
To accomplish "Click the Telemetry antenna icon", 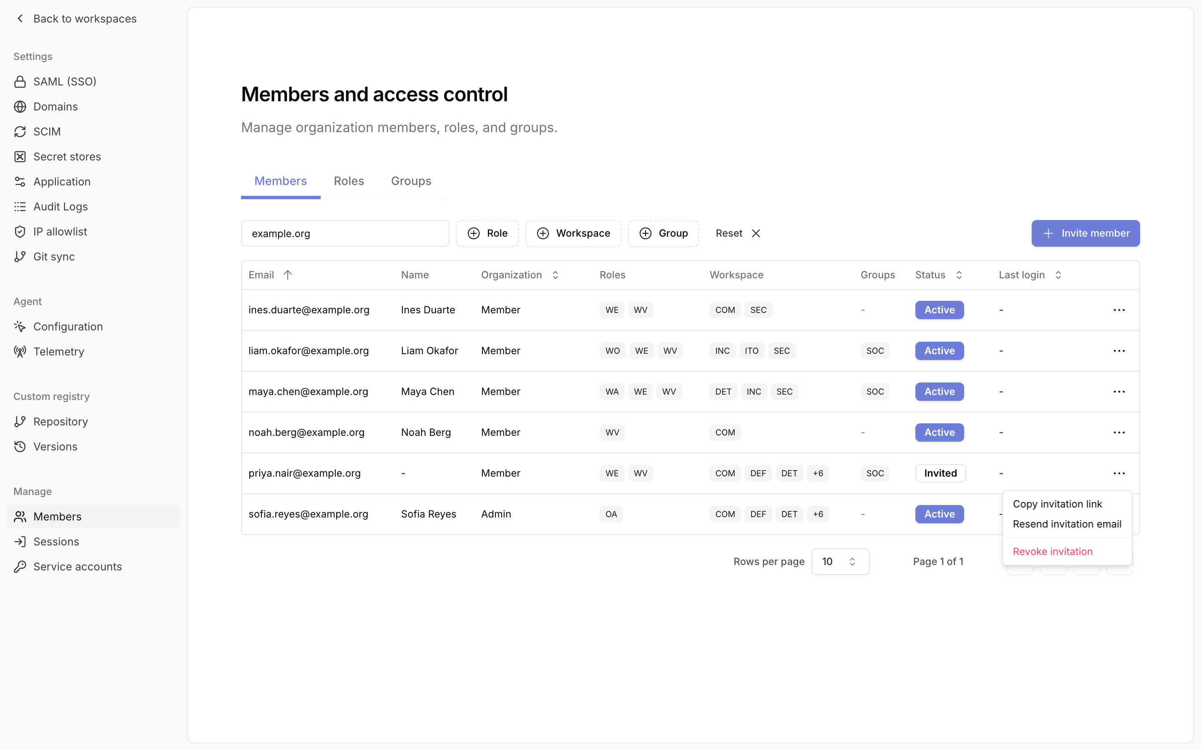I will [20, 352].
